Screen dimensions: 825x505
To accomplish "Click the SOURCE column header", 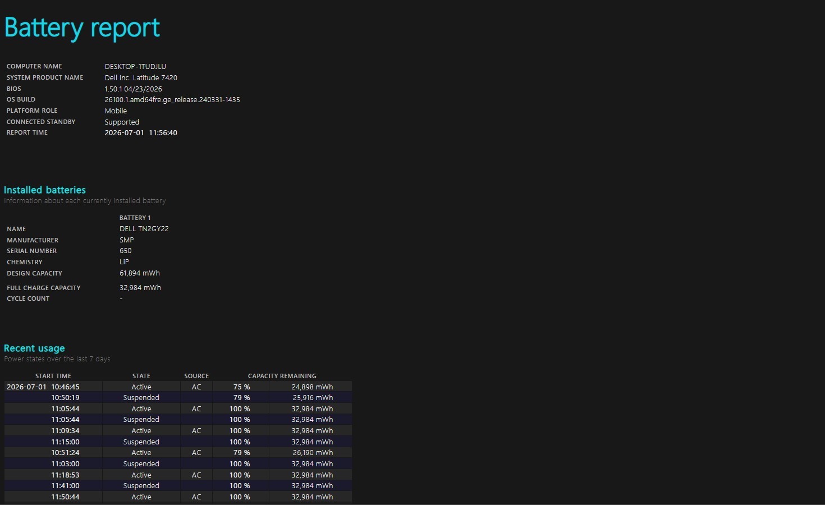I will (x=196, y=376).
